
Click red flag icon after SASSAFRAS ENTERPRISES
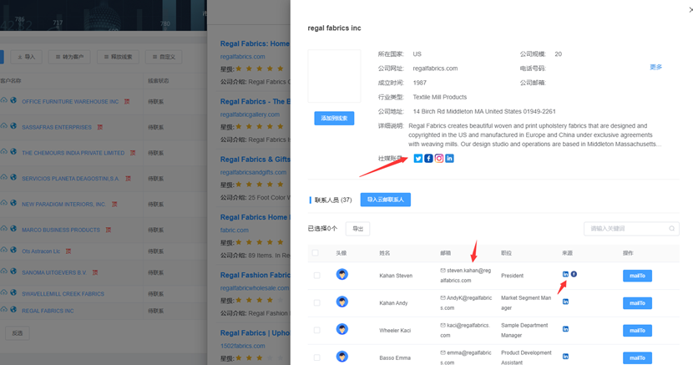[x=100, y=127]
